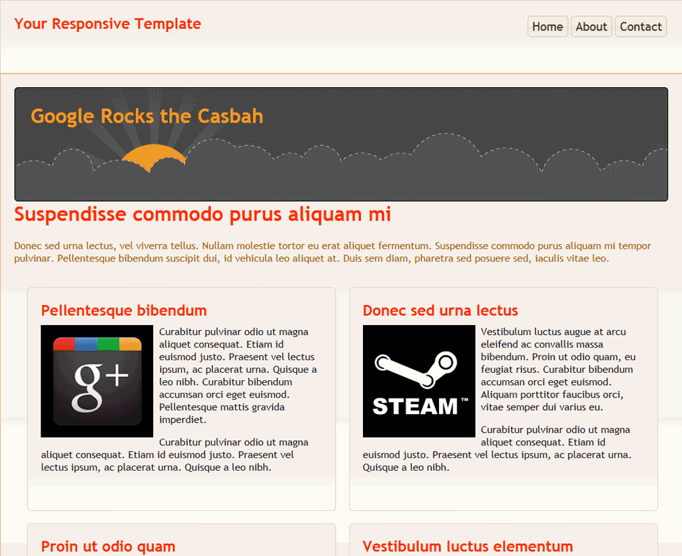The width and height of the screenshot is (682, 556).
Task: Open the Contact navigation item
Action: (641, 27)
